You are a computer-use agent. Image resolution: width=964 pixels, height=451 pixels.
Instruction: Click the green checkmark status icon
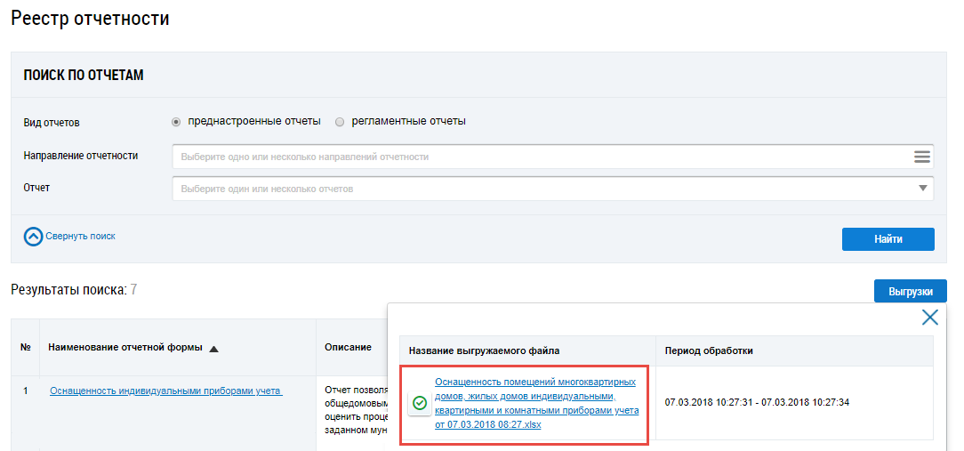[420, 403]
